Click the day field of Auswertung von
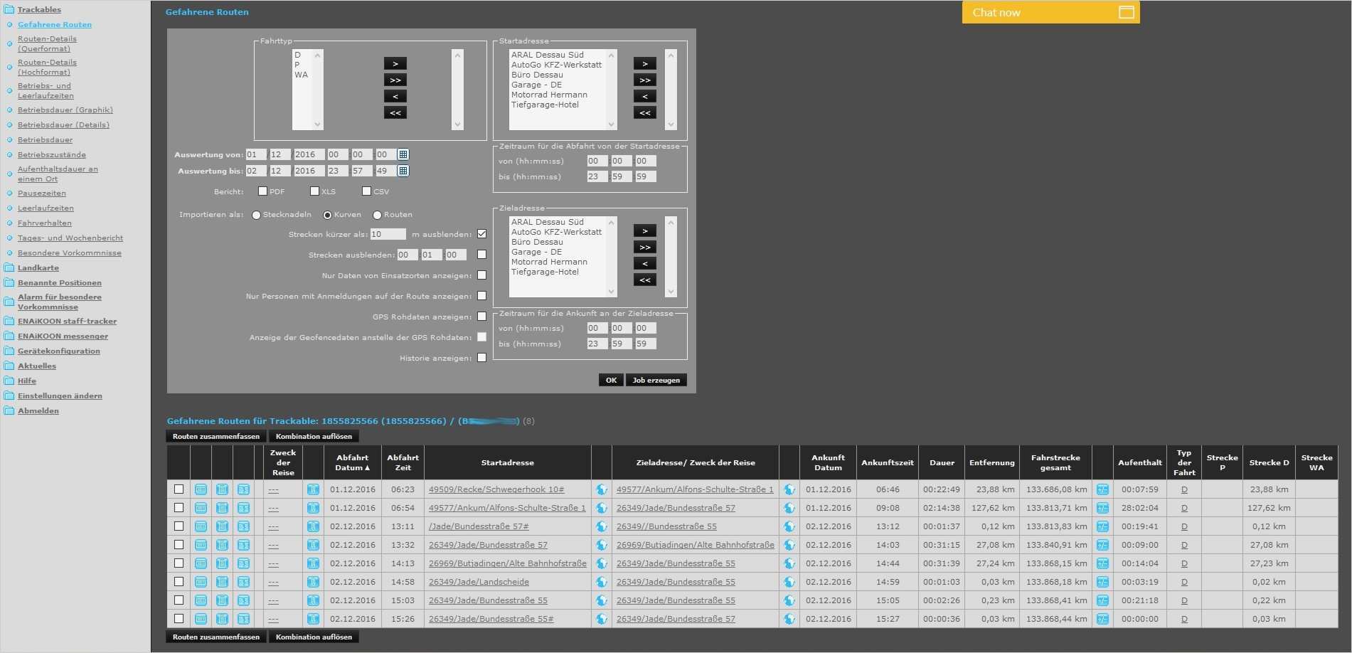 pyautogui.click(x=256, y=154)
